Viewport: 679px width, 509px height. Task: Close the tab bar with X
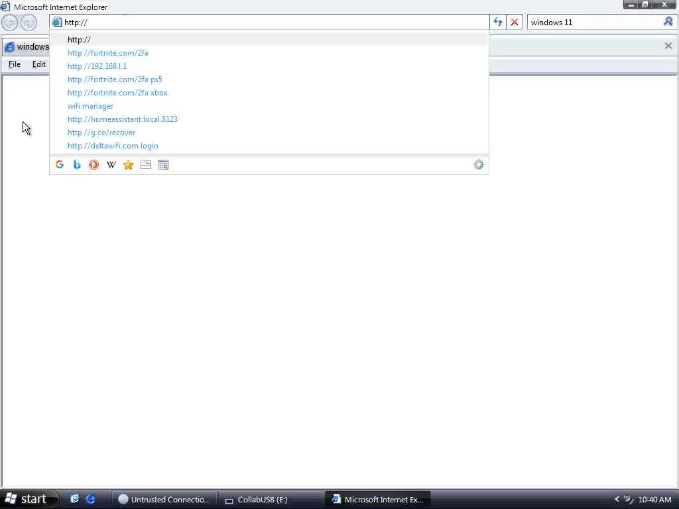(x=668, y=46)
